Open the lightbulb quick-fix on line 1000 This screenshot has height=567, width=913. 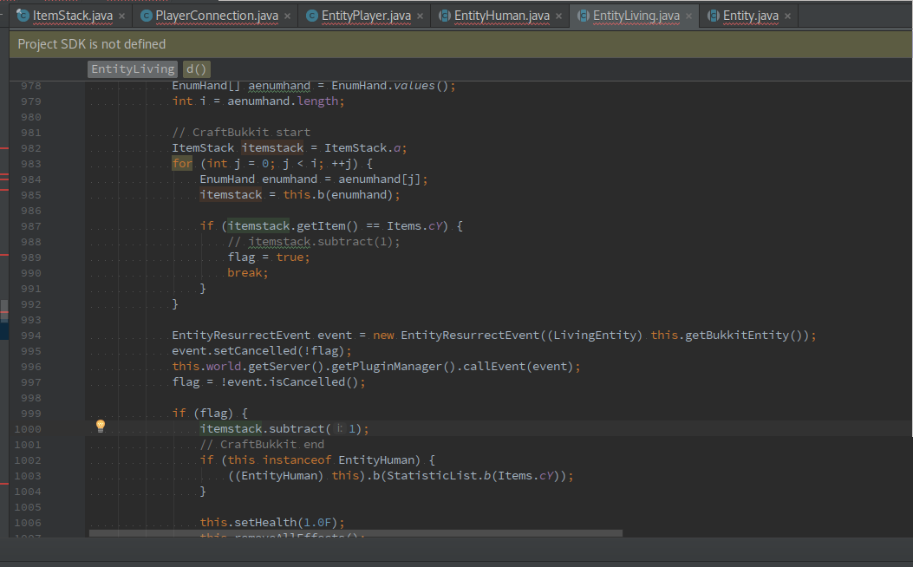point(101,427)
